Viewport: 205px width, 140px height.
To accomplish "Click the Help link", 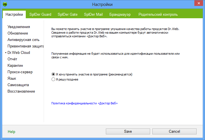I will tap(11, 132).
